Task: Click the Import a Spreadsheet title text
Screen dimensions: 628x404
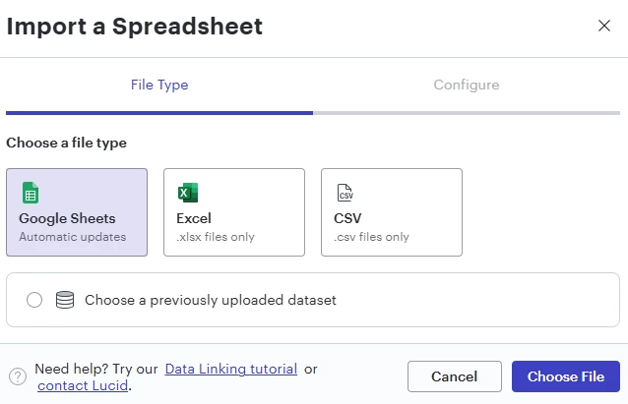Action: tap(135, 27)
